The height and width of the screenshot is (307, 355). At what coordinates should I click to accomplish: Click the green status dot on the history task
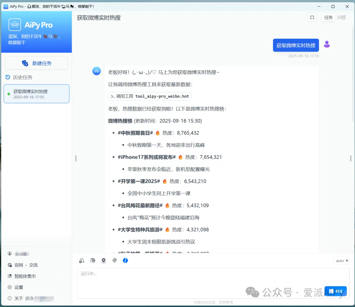pyautogui.click(x=9, y=94)
